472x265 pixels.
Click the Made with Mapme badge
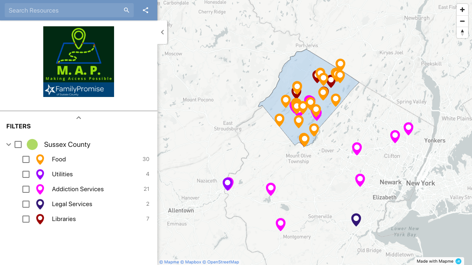tap(439, 261)
